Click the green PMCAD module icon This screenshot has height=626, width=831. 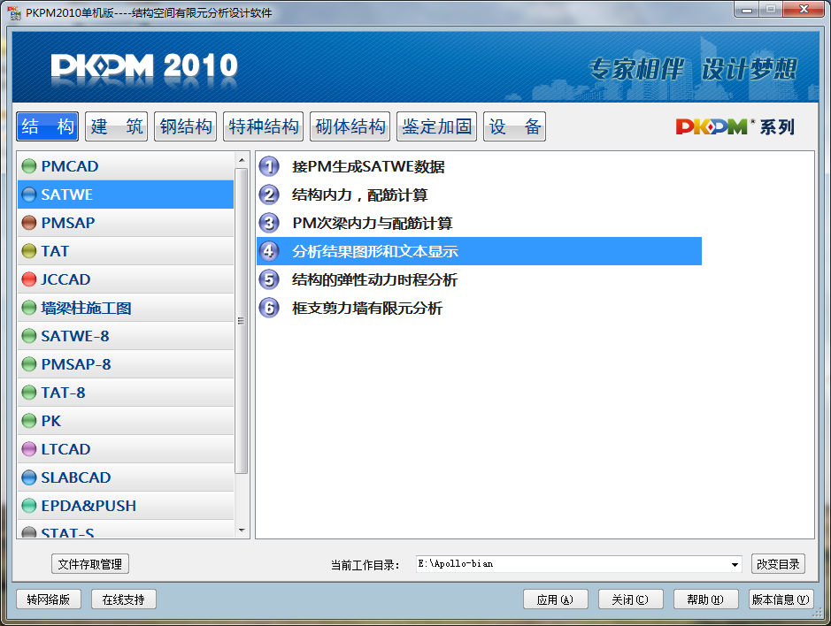pos(29,166)
